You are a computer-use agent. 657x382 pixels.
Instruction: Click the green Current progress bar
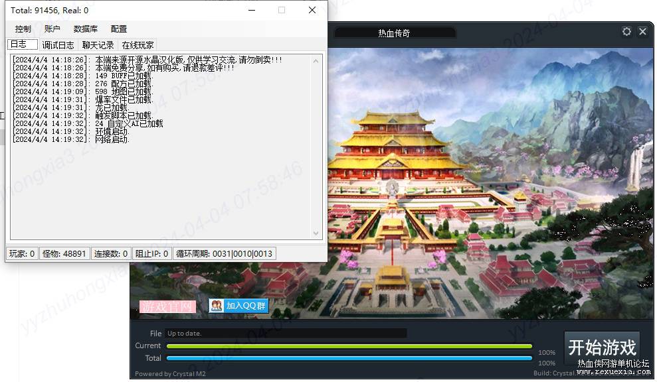click(x=349, y=346)
